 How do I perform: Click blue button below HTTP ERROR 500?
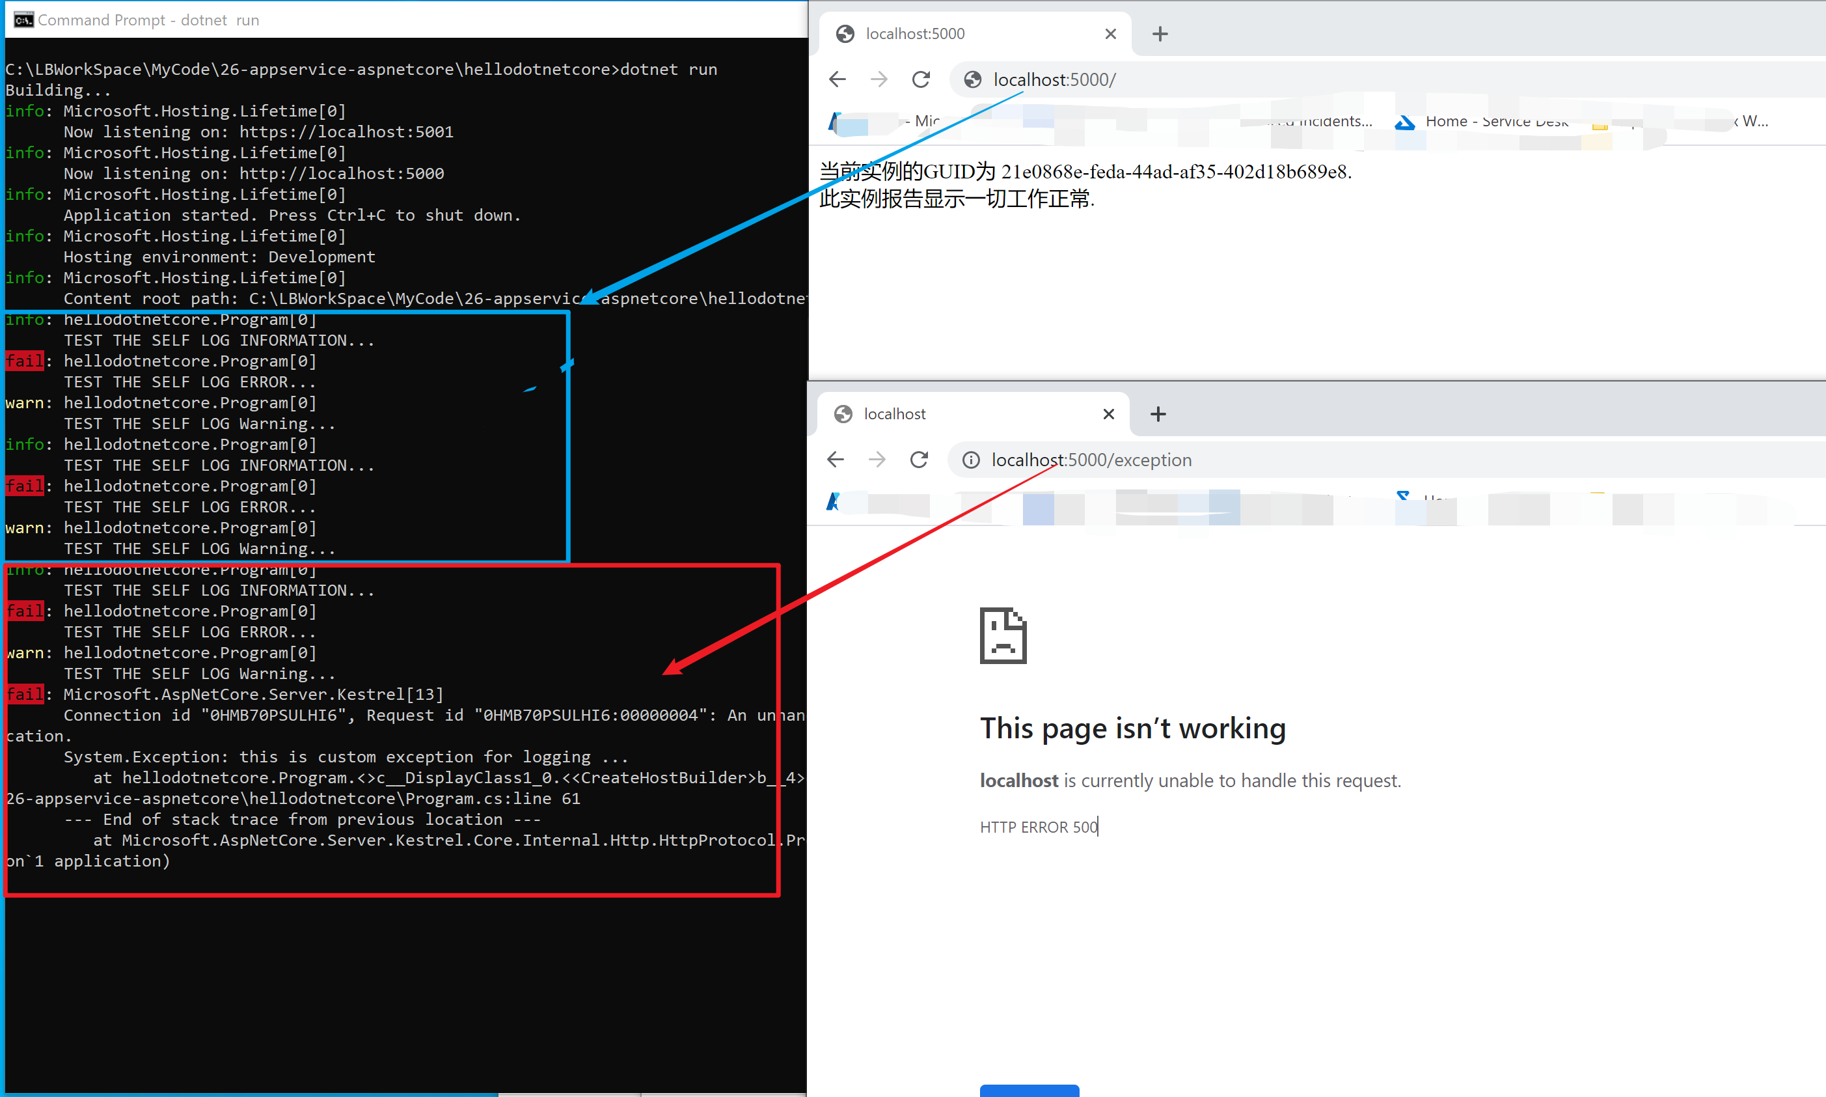(1029, 1090)
